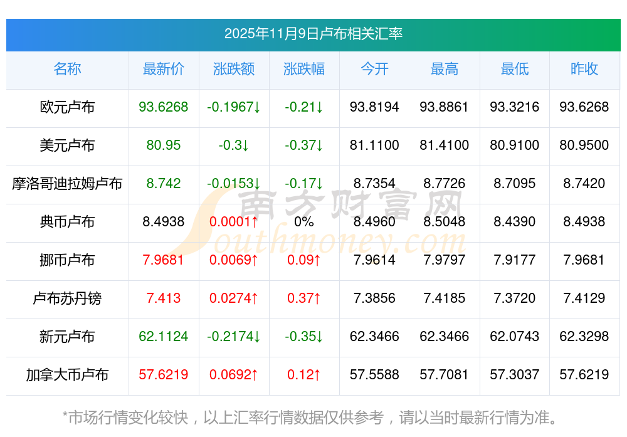The width and height of the screenshot is (627, 437).
Task: Select the 最新价 column header
Action: coord(163,69)
